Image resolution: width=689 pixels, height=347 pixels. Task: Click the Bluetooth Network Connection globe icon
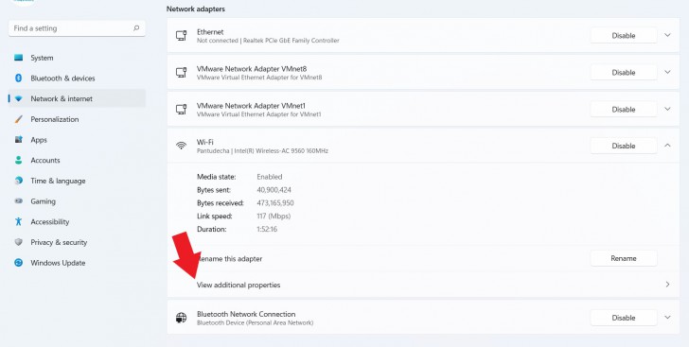coord(181,318)
